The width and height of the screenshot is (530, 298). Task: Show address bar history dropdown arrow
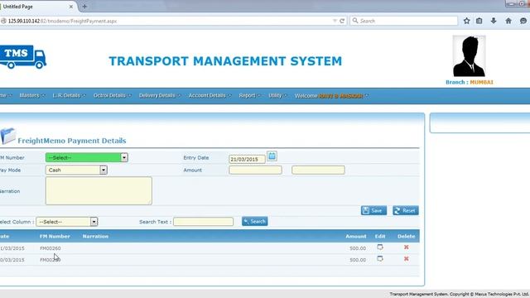point(335,21)
